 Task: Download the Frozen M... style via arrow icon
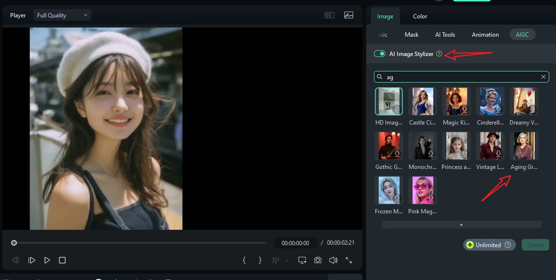(x=397, y=198)
